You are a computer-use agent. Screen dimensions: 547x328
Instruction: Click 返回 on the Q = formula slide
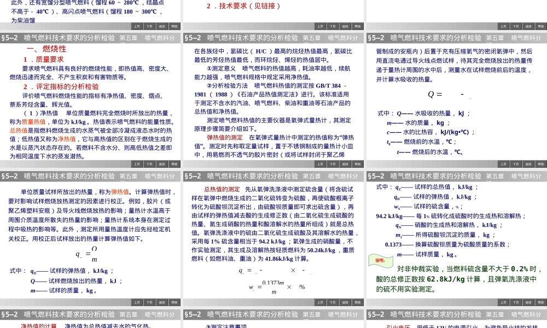click(x=528, y=164)
